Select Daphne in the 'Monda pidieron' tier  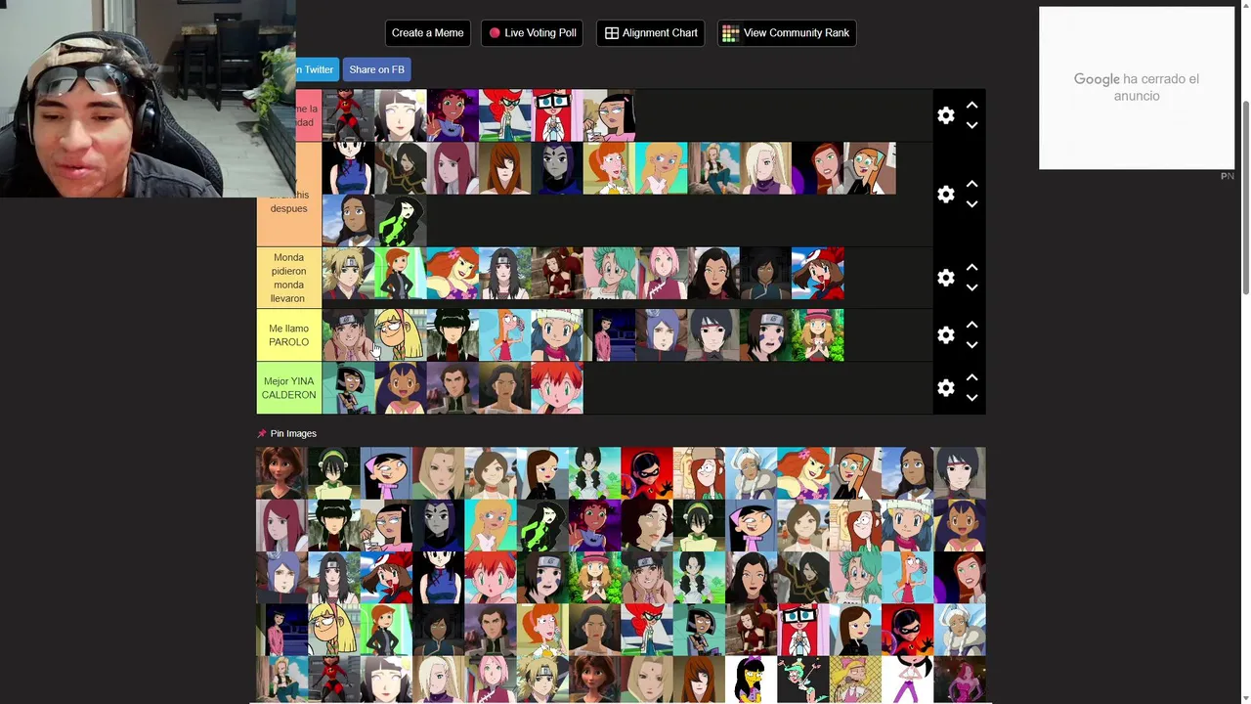[453, 273]
